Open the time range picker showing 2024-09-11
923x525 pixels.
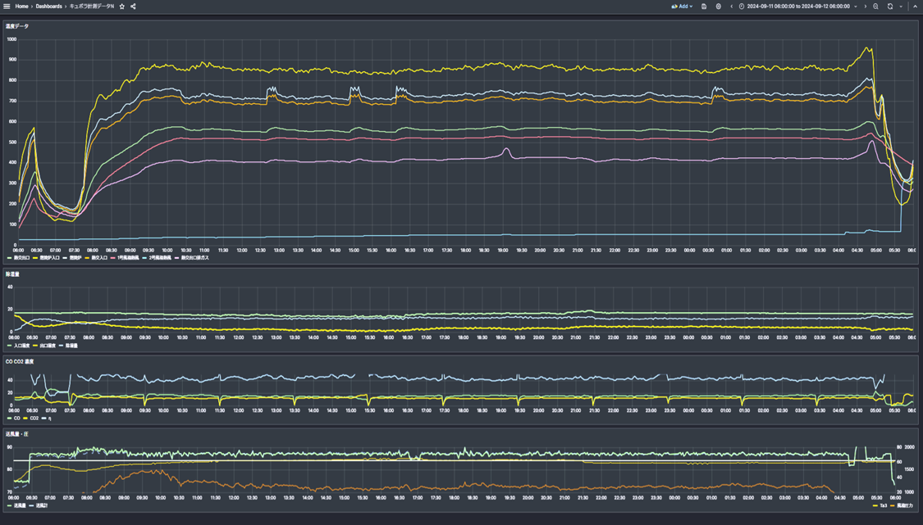pyautogui.click(x=797, y=7)
